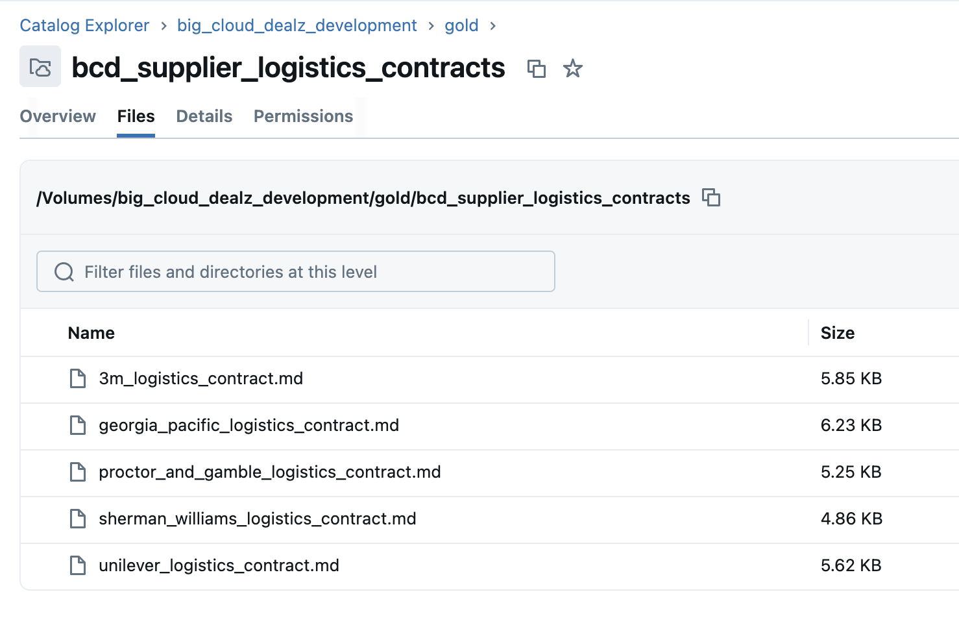Go to the Permissions tab
This screenshot has width=959, height=640.
pyautogui.click(x=303, y=116)
